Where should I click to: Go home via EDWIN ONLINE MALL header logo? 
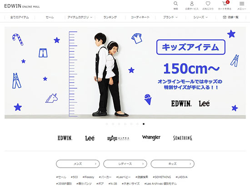point(22,6)
